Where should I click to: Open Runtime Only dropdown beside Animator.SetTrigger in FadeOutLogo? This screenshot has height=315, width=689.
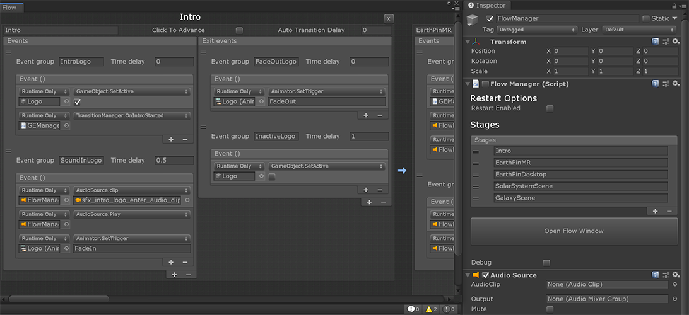click(x=239, y=92)
